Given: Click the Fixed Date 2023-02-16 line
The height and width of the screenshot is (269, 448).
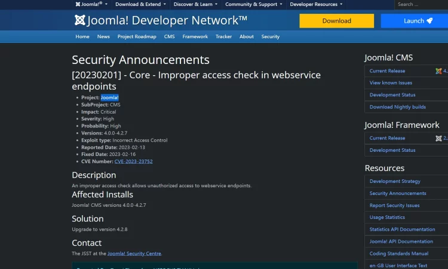Looking at the screenshot, I should (x=109, y=154).
